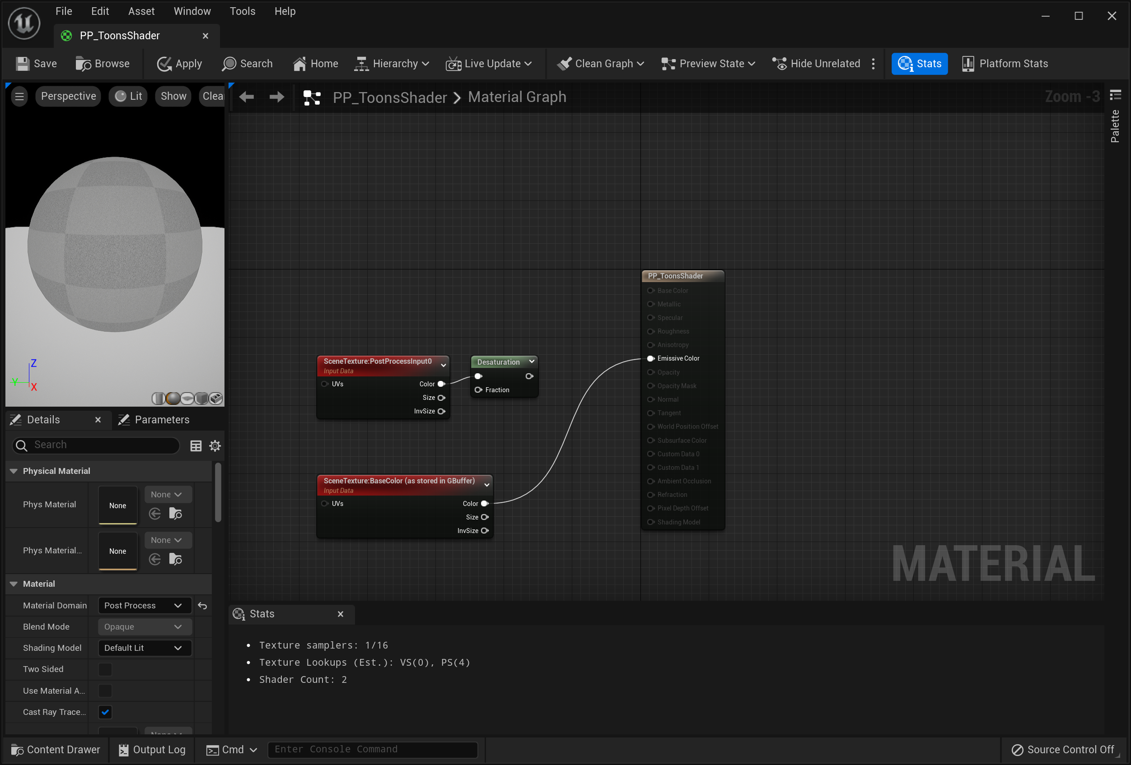Toggle the Stats toolbar button
Screen dimensions: 1131x765
coord(919,64)
